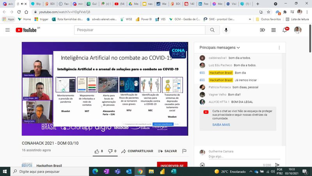
Task: Open Outlook from taskbar
Action: pyautogui.click(x=129, y=171)
